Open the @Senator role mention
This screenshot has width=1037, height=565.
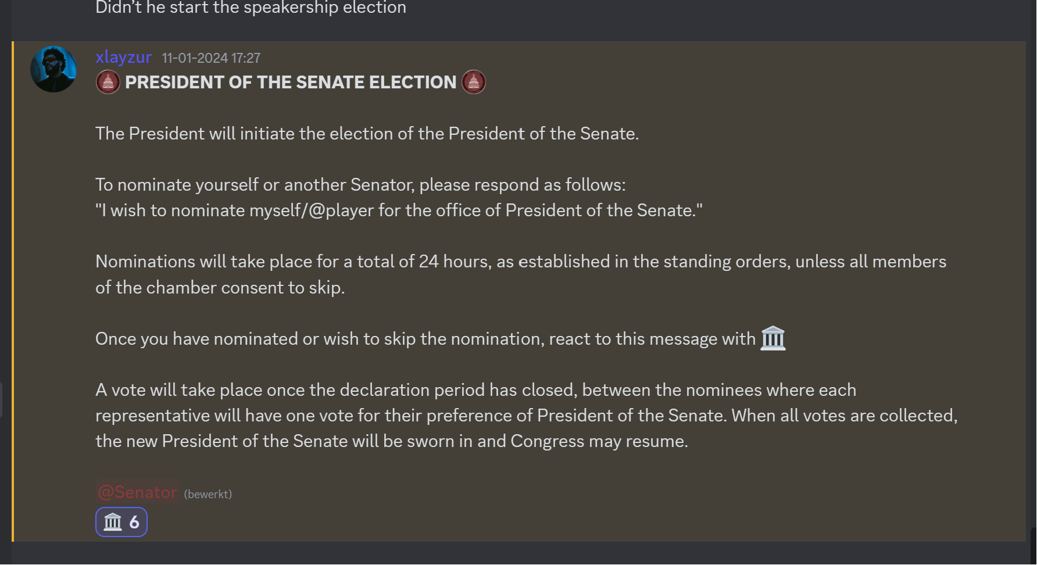(137, 492)
